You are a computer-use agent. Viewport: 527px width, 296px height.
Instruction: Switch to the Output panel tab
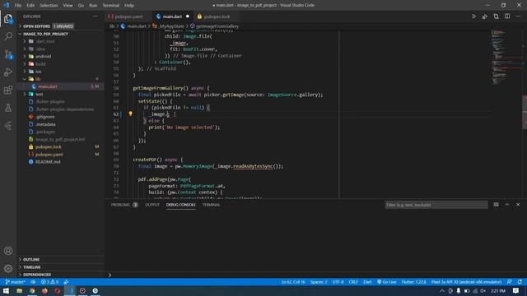152,205
